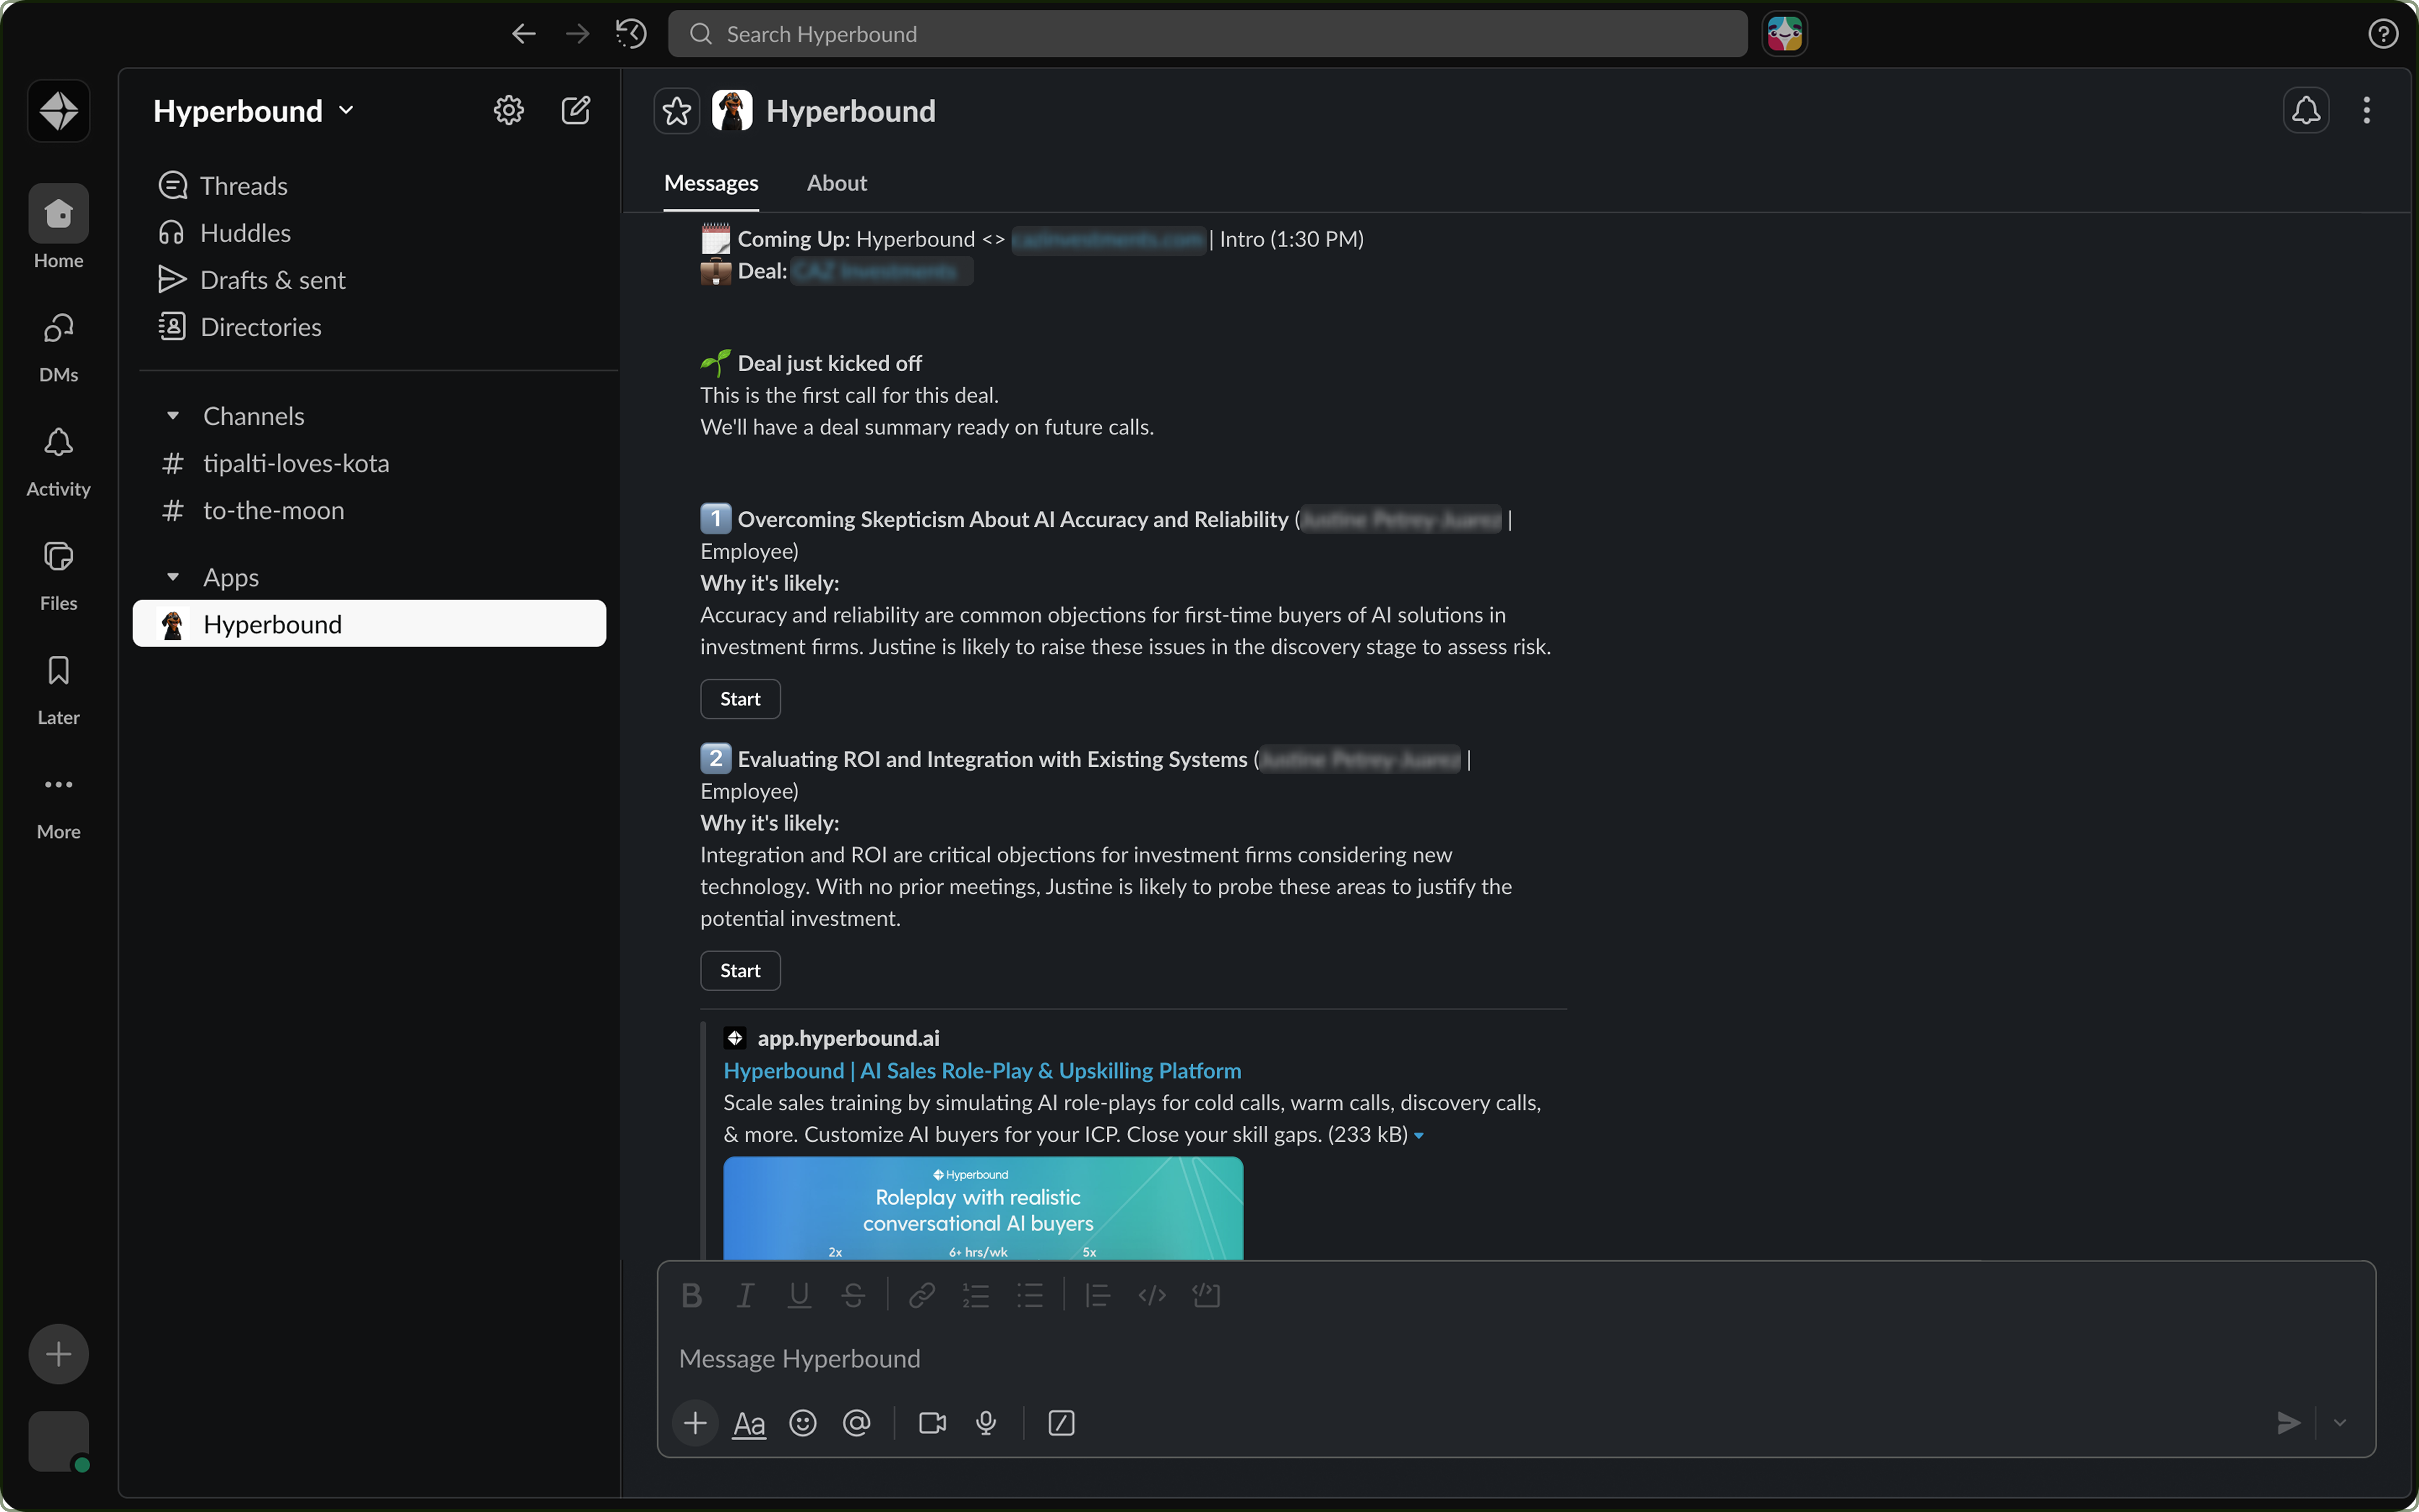Compose a new message with pencil icon

pyautogui.click(x=576, y=111)
